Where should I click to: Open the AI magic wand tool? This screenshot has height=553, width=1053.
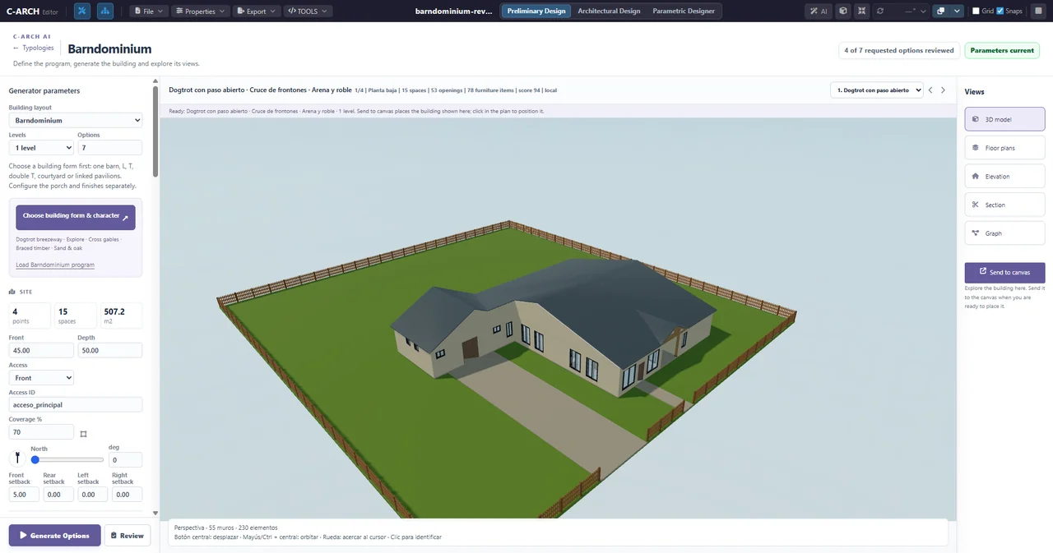(819, 12)
